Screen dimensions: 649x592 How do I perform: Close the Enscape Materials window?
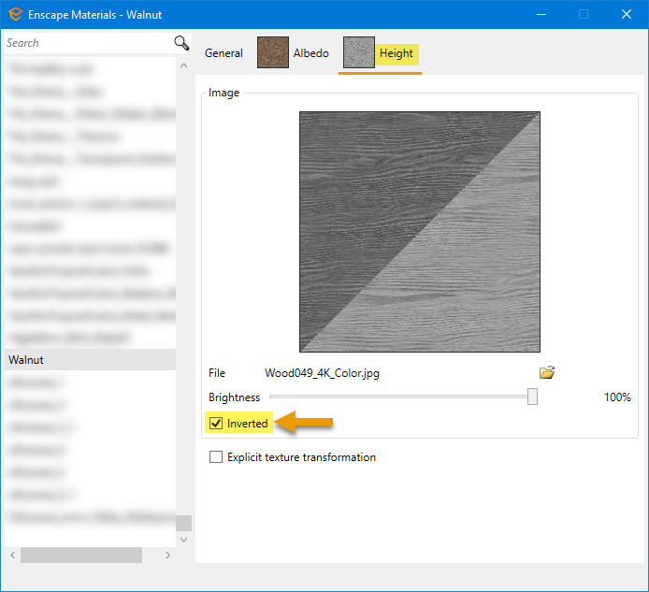(x=627, y=14)
